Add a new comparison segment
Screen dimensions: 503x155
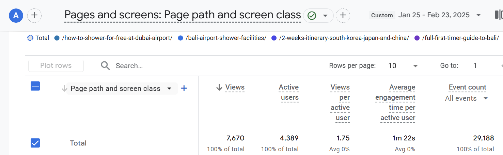pos(34,16)
